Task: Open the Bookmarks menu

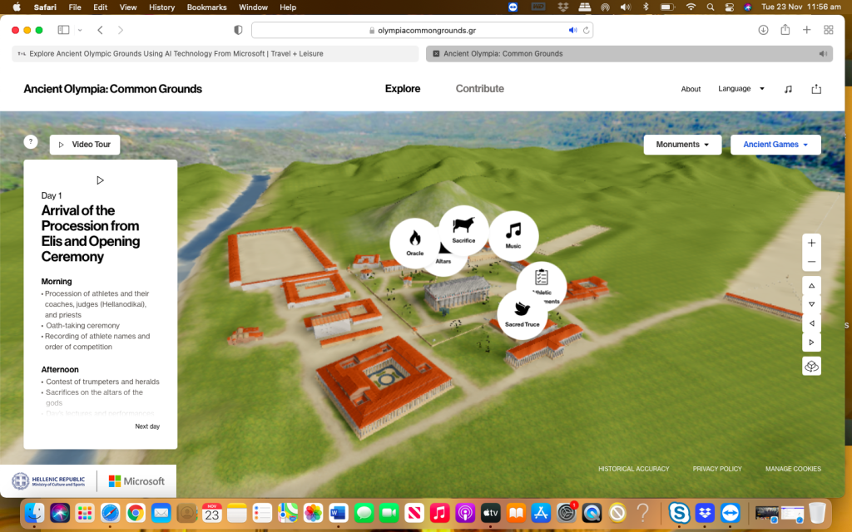Action: click(206, 7)
